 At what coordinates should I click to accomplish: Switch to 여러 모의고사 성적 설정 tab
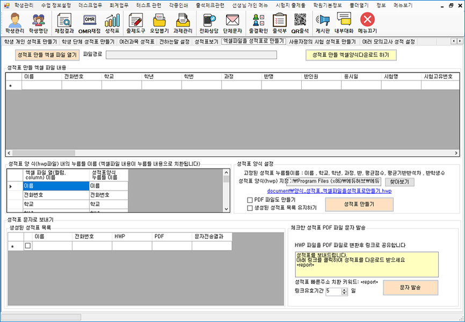click(x=389, y=42)
